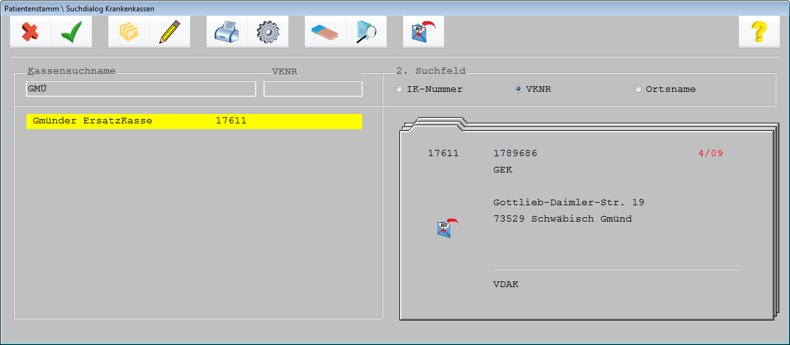Screen dimensions: 790x345
Task: Print with the printer toolbar icon
Action: click(227, 31)
